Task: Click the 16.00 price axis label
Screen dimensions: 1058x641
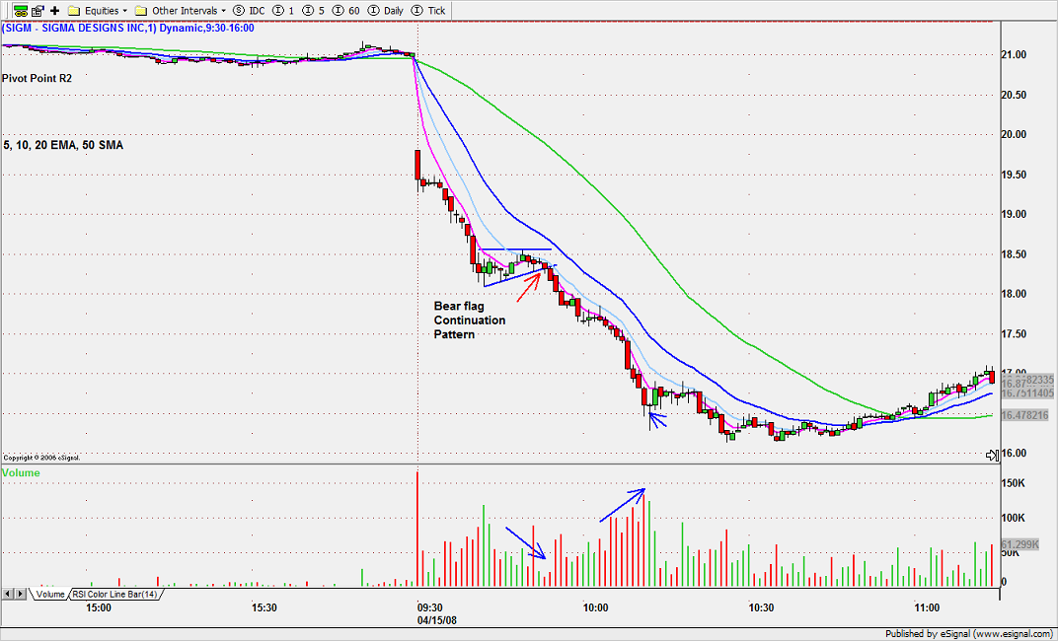Action: (1014, 453)
